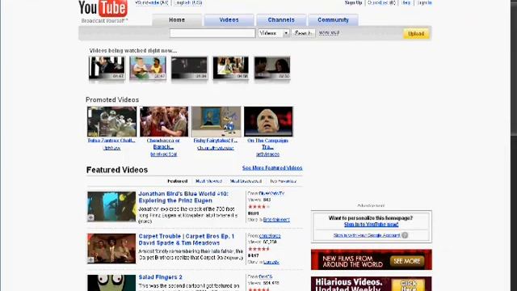Click the yellow Upload button
Image resolution: width=517 pixels, height=291 pixels.
416,34
